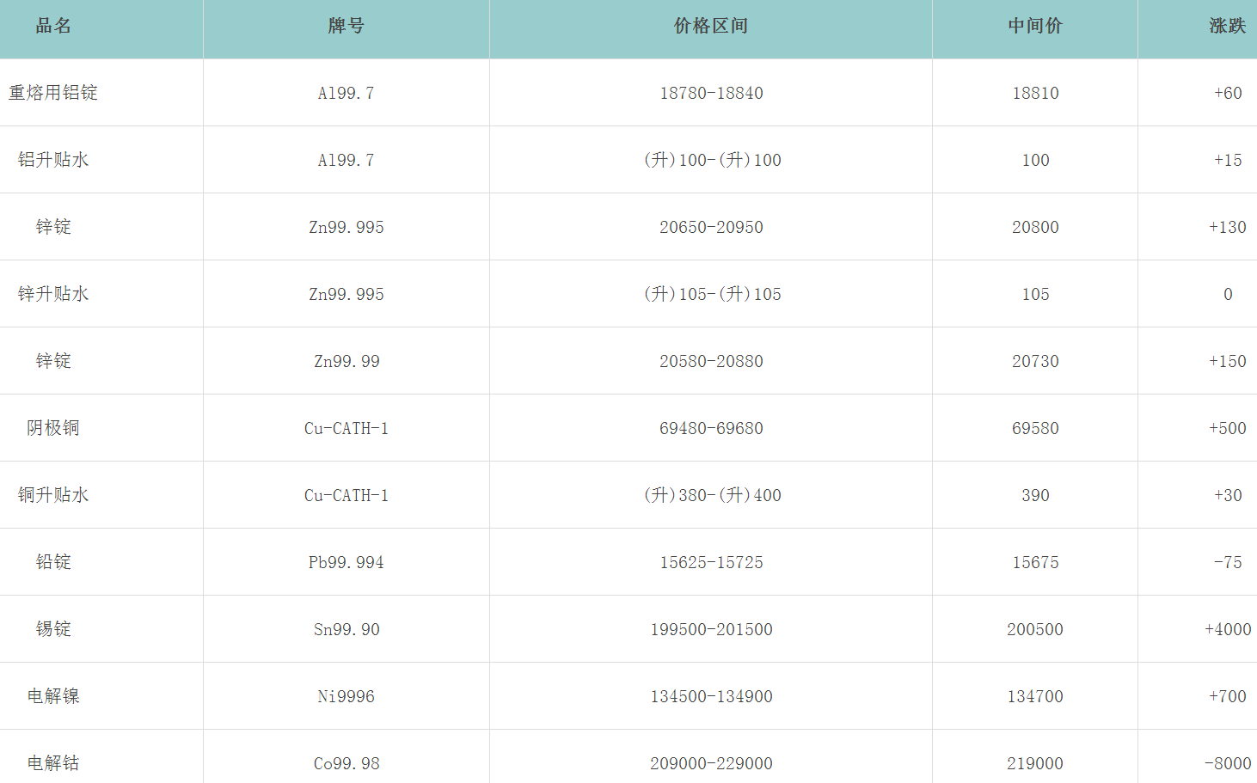
Task: Select the 价格区间 column header
Action: pos(710,26)
